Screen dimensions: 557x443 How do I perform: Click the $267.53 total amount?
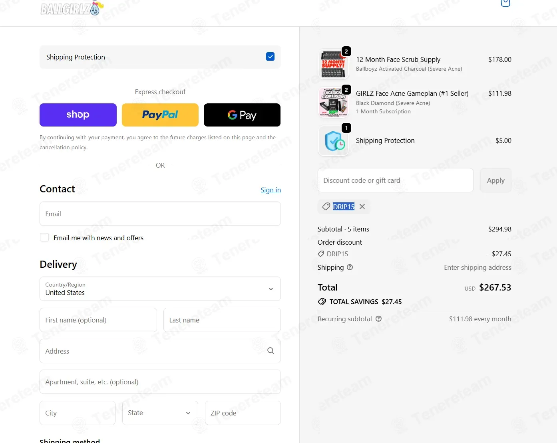[x=495, y=287]
